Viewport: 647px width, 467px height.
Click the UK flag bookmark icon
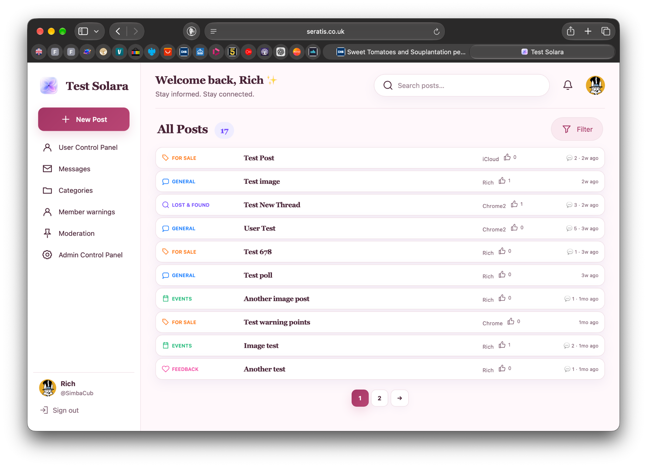(x=39, y=52)
